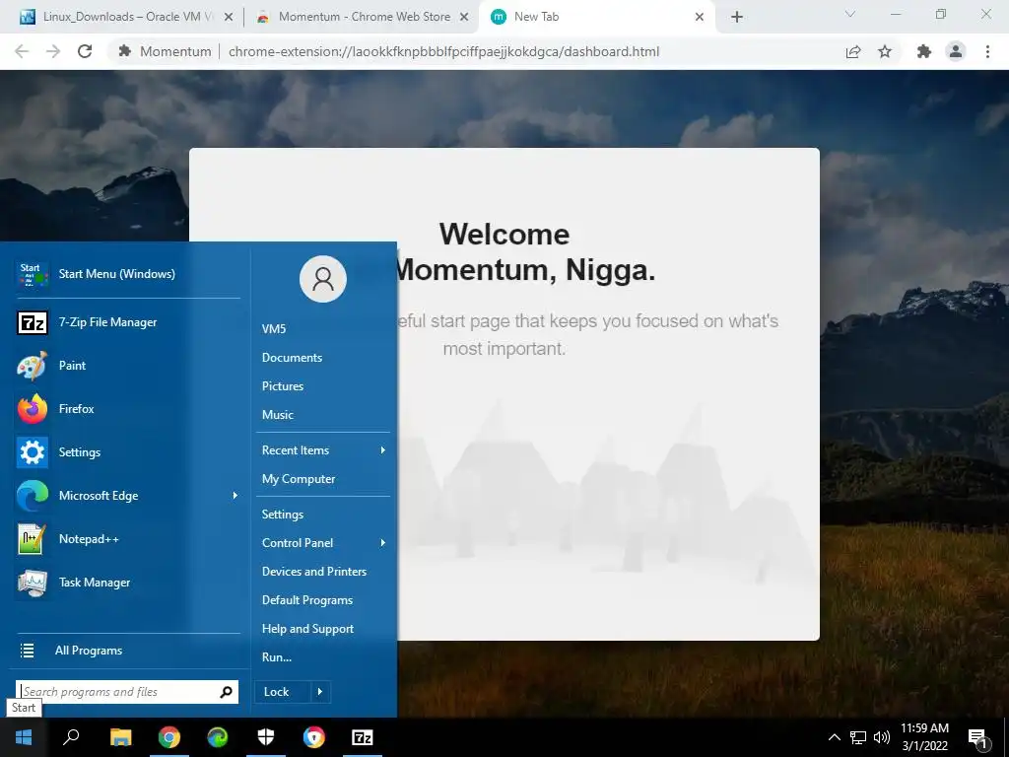Screen dimensions: 1009x757
Task: Show hidden tray icons chevron
Action: 834,737
